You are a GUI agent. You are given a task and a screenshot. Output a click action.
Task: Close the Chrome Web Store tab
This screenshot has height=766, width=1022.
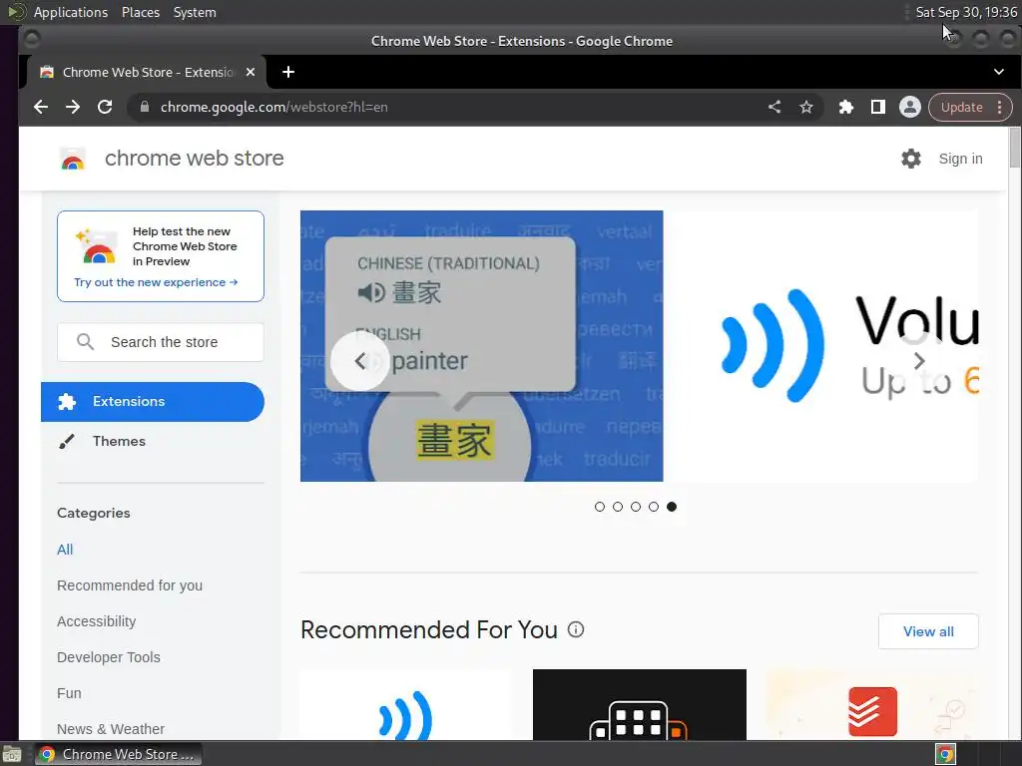(251, 72)
